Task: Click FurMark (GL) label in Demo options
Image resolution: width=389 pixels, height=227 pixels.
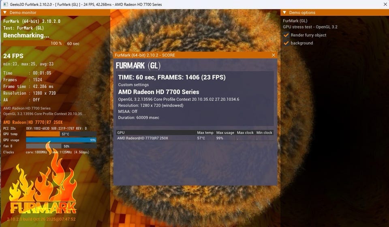Action: pyautogui.click(x=295, y=21)
